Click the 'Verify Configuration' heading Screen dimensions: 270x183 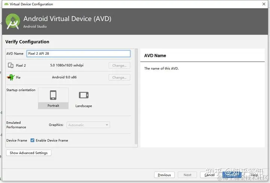[x=27, y=42]
